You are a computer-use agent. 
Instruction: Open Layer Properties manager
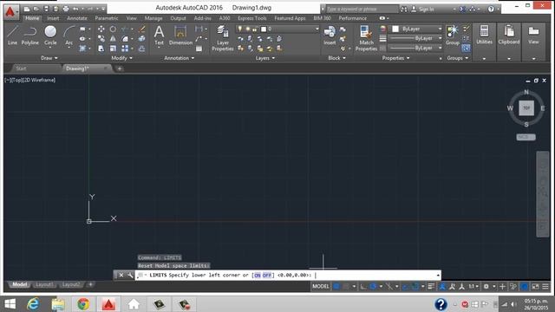pos(223,38)
